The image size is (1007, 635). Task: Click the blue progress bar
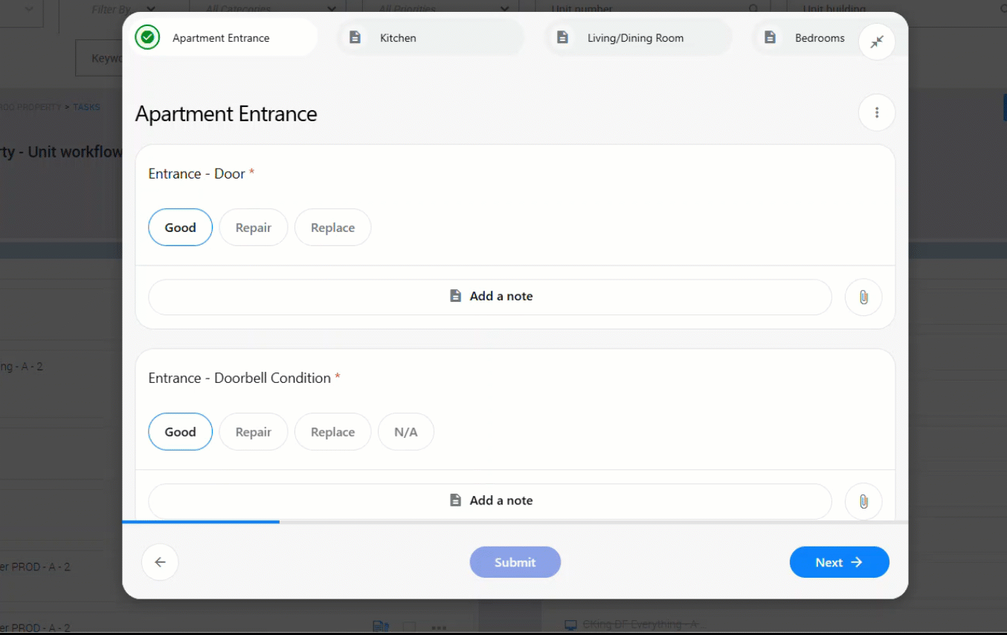click(201, 522)
